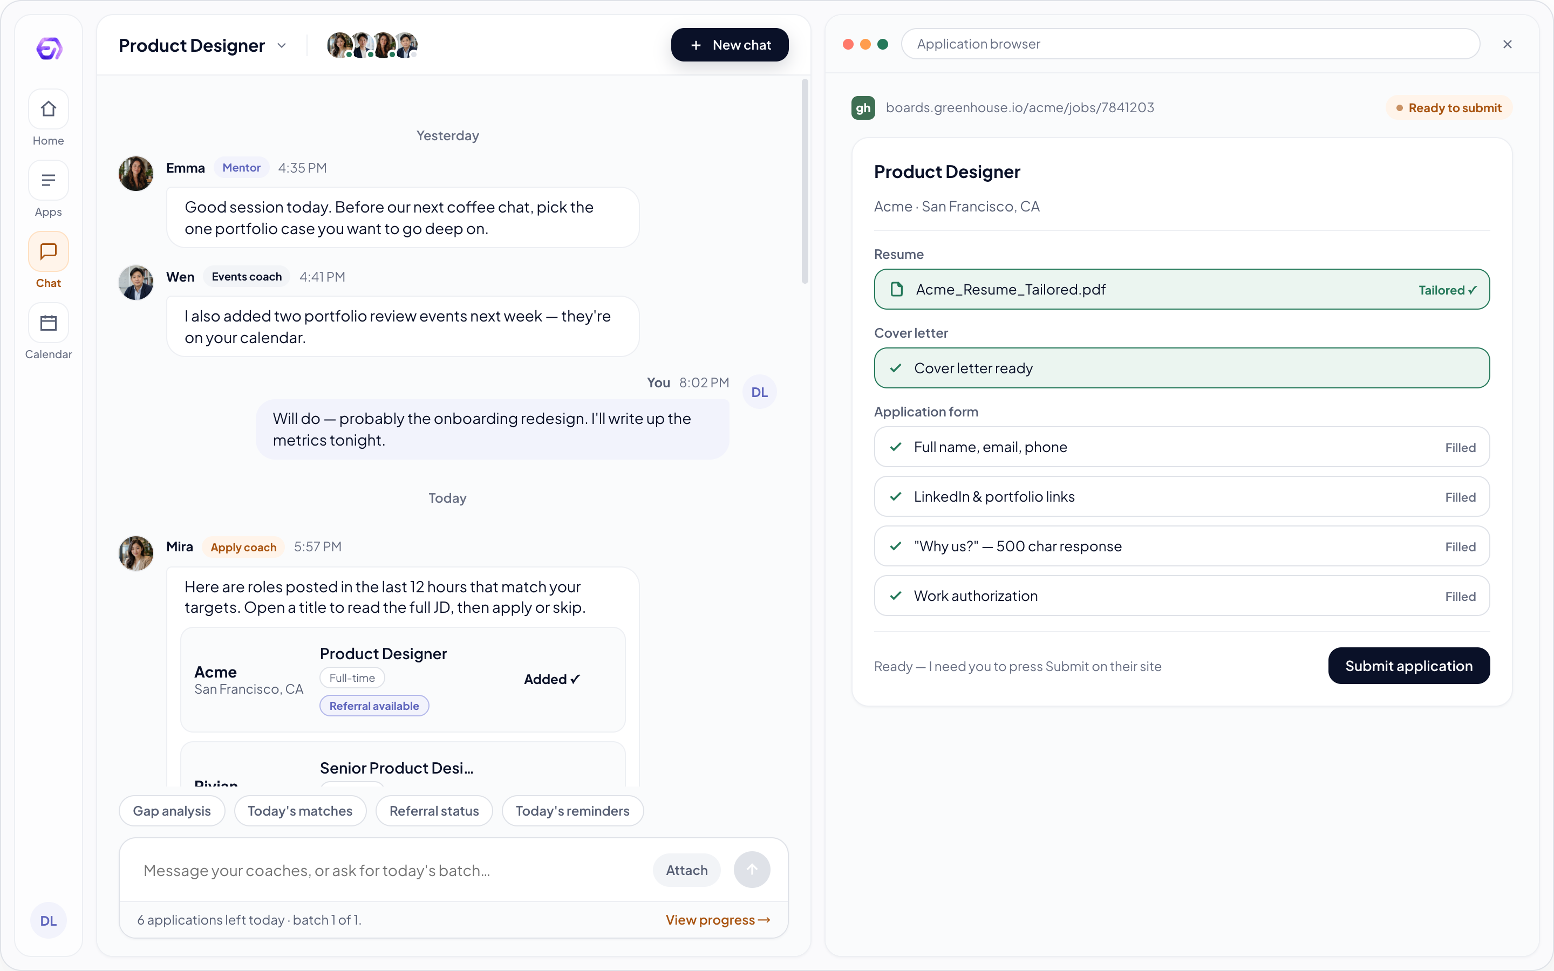1554x971 pixels.
Task: Click the DL avatar beside your message
Action: pos(760,392)
